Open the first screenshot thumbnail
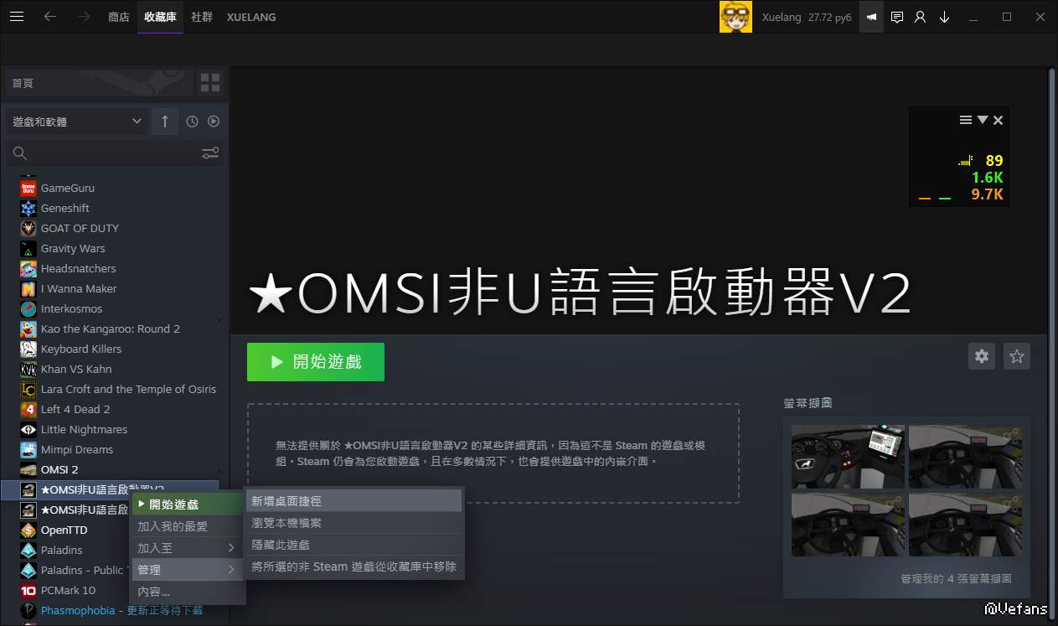 [x=848, y=457]
